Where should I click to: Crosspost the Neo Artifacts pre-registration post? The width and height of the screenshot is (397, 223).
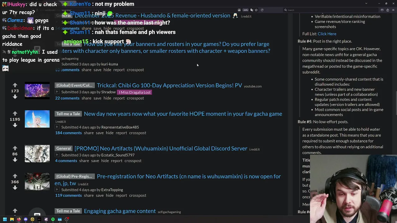[x=138, y=195]
